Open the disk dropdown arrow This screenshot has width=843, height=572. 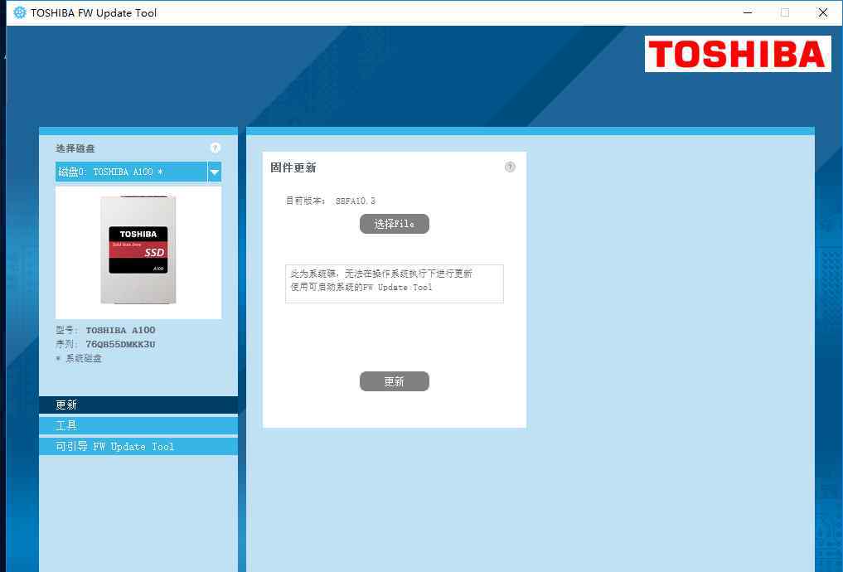tap(215, 172)
